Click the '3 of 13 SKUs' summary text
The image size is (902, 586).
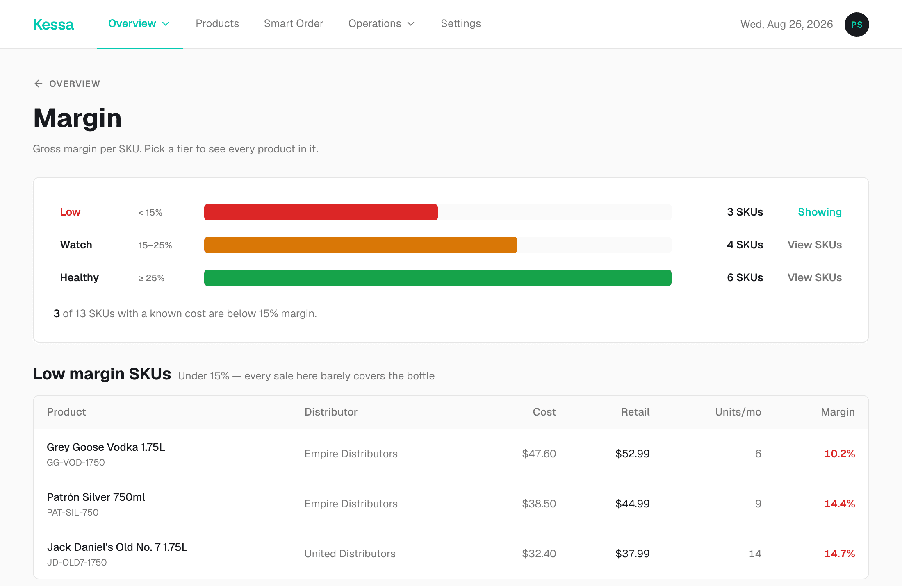coord(185,313)
